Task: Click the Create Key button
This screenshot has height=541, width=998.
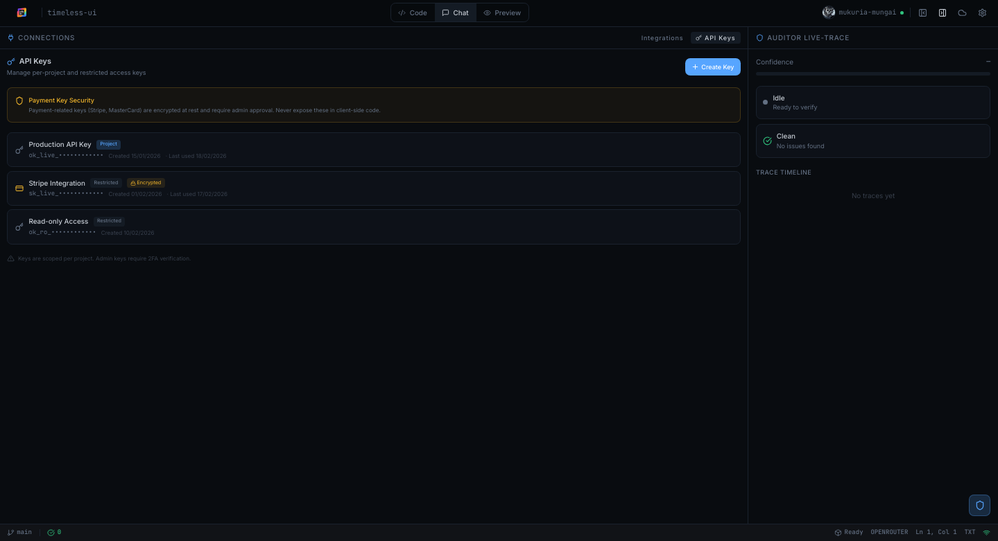Action: click(x=712, y=66)
